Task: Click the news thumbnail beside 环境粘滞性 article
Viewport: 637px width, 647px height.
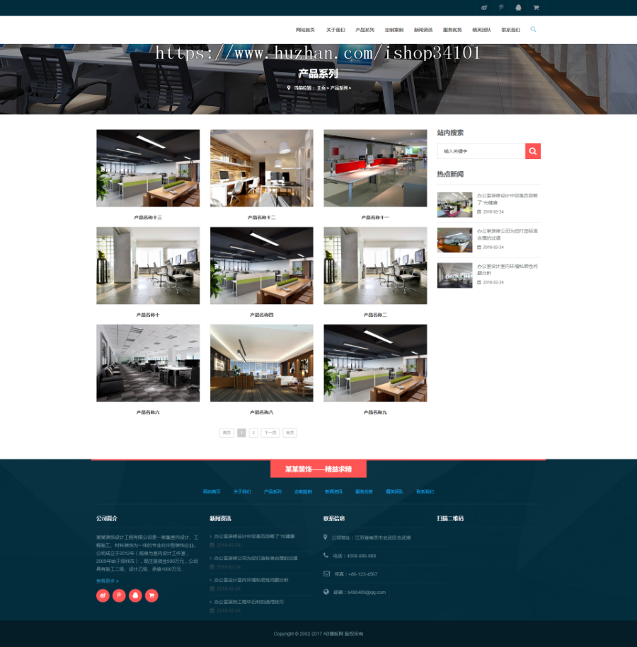Action: point(454,276)
